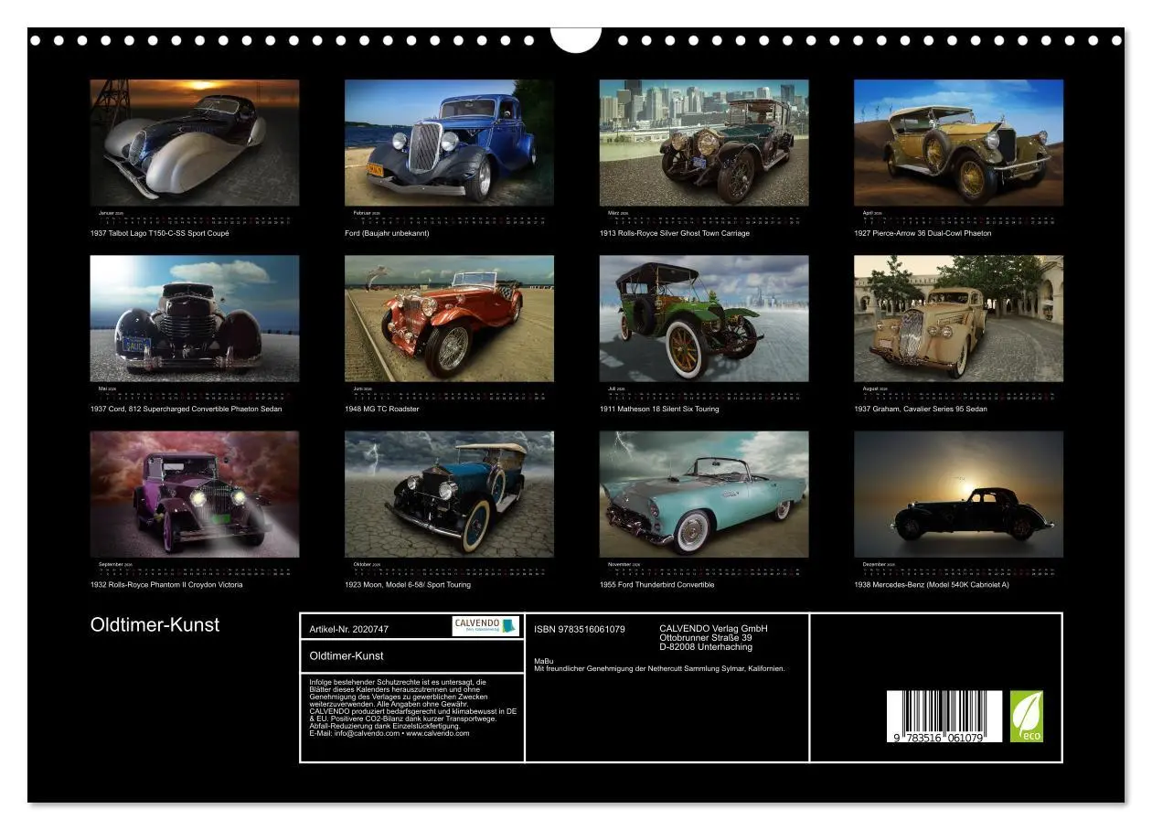This screenshot has height=830, width=1152.
Task: Click the 1937 Talbot Lago car photo
Action: [x=195, y=143]
